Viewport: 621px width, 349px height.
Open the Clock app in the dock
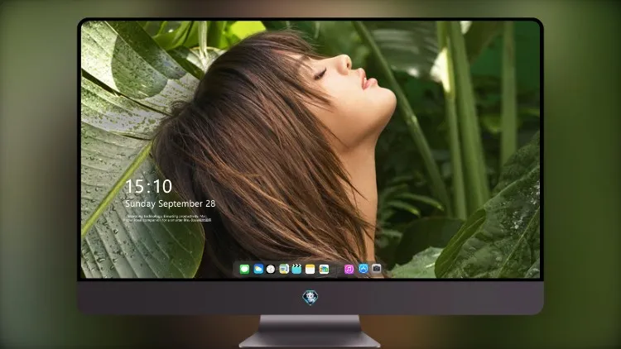click(x=271, y=270)
